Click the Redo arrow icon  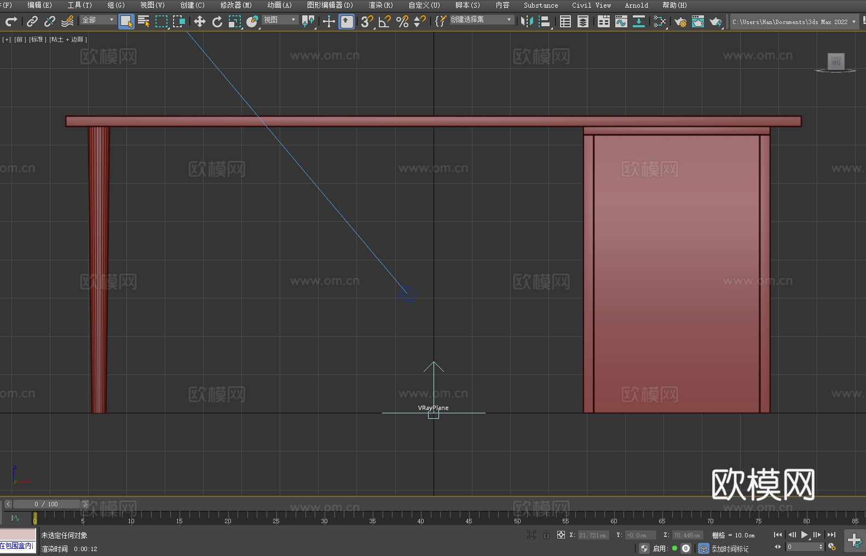11,21
